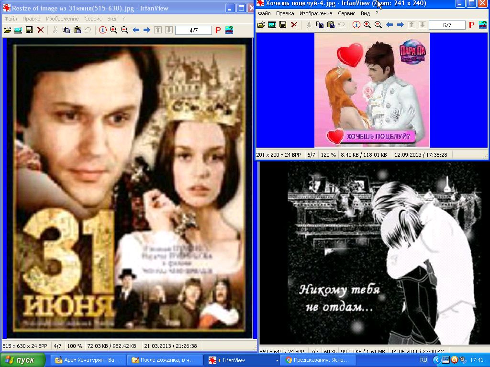Start Slideshow from the 31июня window toolbar
This screenshot has height=367, width=490.
[x=18, y=30]
